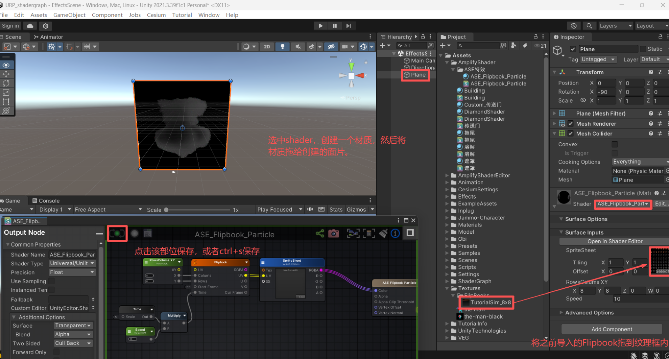The height and width of the screenshot is (359, 669).
Task: Click the Step frame button
Action: pos(348,26)
